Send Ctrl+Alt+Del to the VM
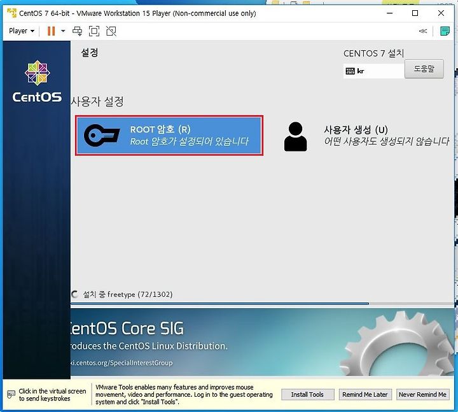 point(78,31)
